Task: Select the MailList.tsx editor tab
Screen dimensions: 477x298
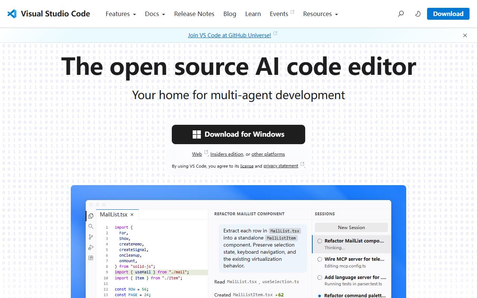Action: click(x=117, y=215)
